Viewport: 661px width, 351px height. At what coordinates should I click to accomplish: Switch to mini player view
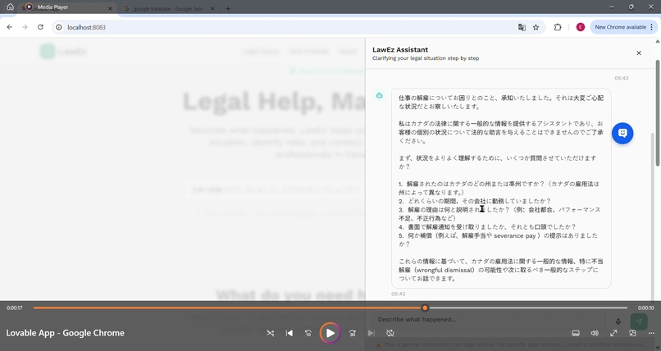pyautogui.click(x=632, y=333)
